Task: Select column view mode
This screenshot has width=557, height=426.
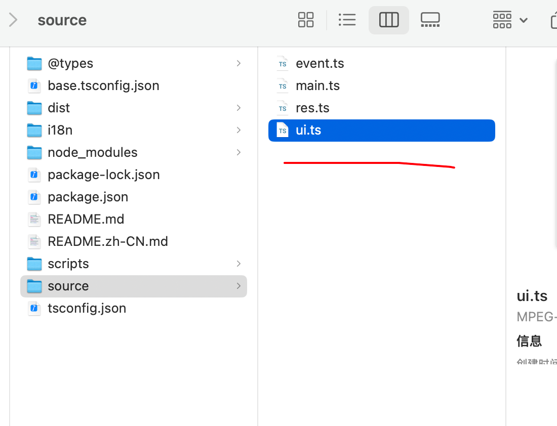Action: pos(389,20)
